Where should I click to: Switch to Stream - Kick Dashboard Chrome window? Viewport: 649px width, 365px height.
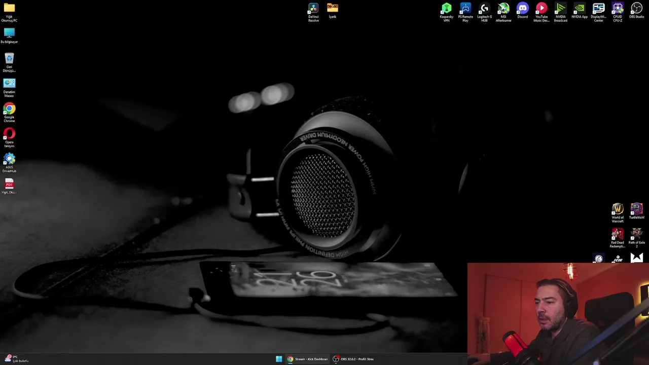coord(308,359)
